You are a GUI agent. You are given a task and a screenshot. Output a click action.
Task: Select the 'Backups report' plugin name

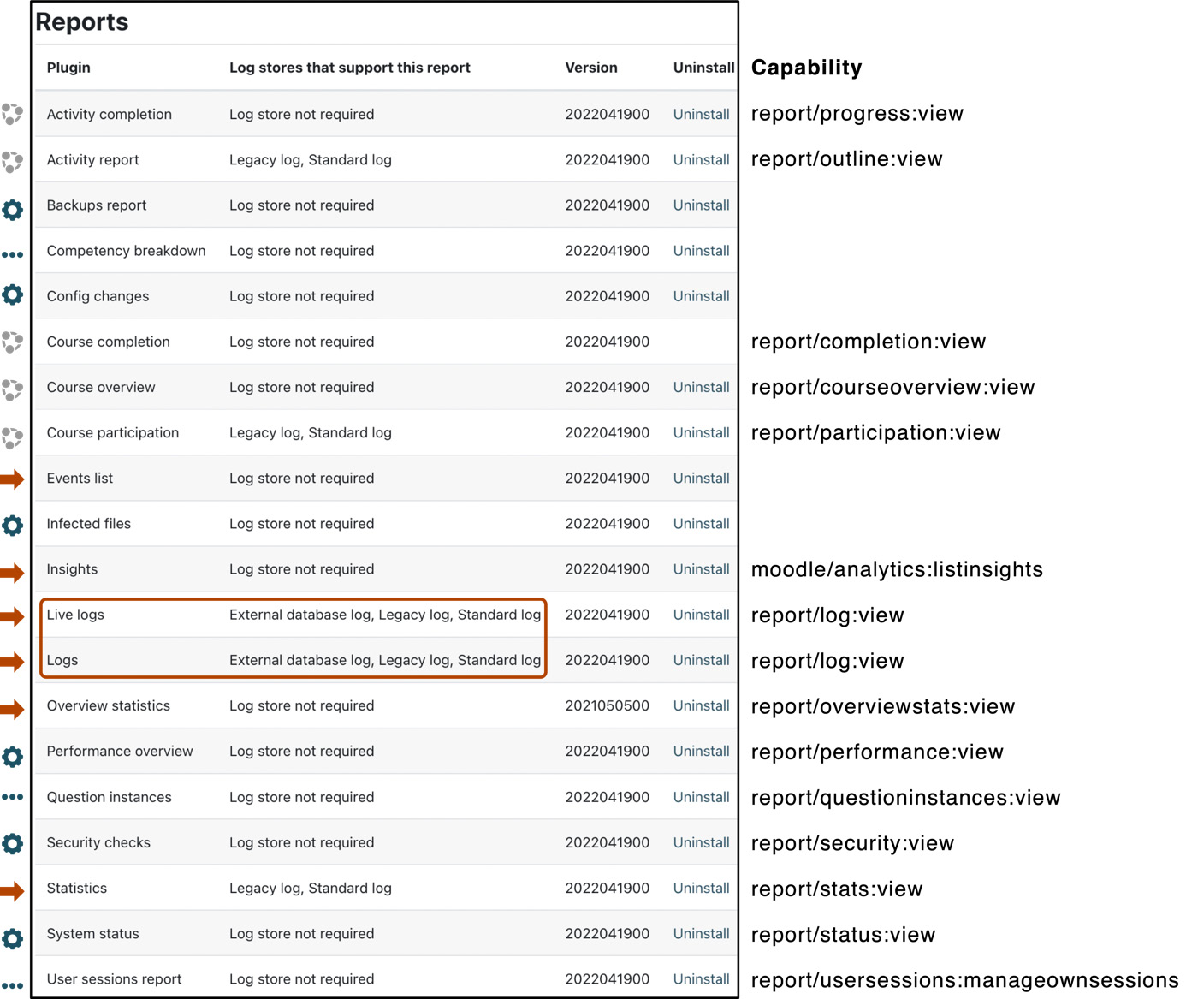(97, 205)
